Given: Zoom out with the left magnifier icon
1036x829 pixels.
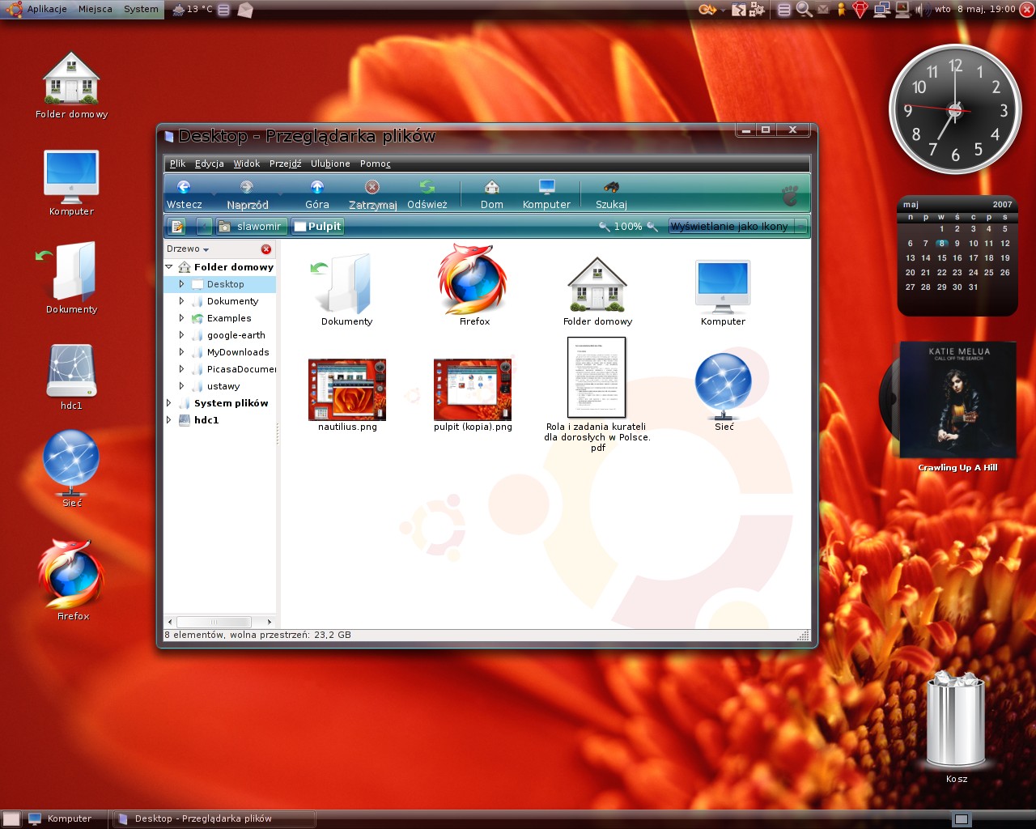Looking at the screenshot, I should [x=604, y=227].
